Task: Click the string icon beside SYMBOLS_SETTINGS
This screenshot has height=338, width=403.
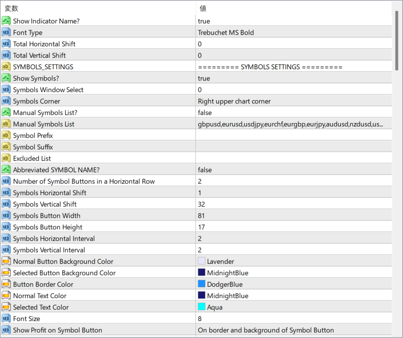Action: [6, 67]
